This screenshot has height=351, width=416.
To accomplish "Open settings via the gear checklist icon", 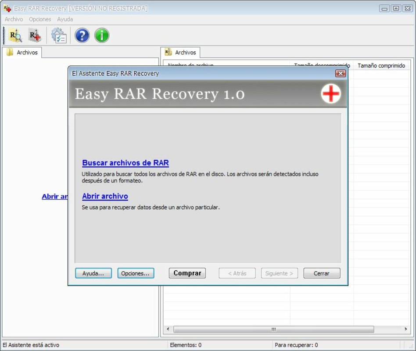I will (x=59, y=36).
